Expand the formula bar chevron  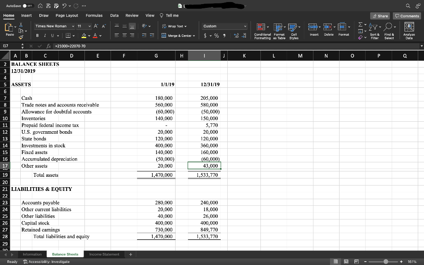(x=421, y=46)
